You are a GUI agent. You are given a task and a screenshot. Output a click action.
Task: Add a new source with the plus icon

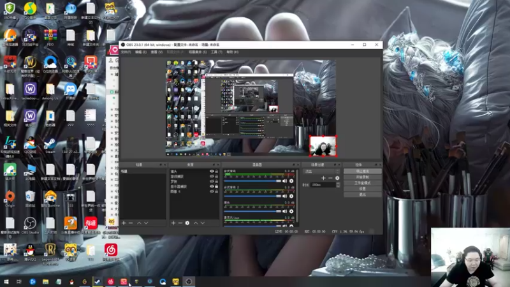click(x=173, y=223)
